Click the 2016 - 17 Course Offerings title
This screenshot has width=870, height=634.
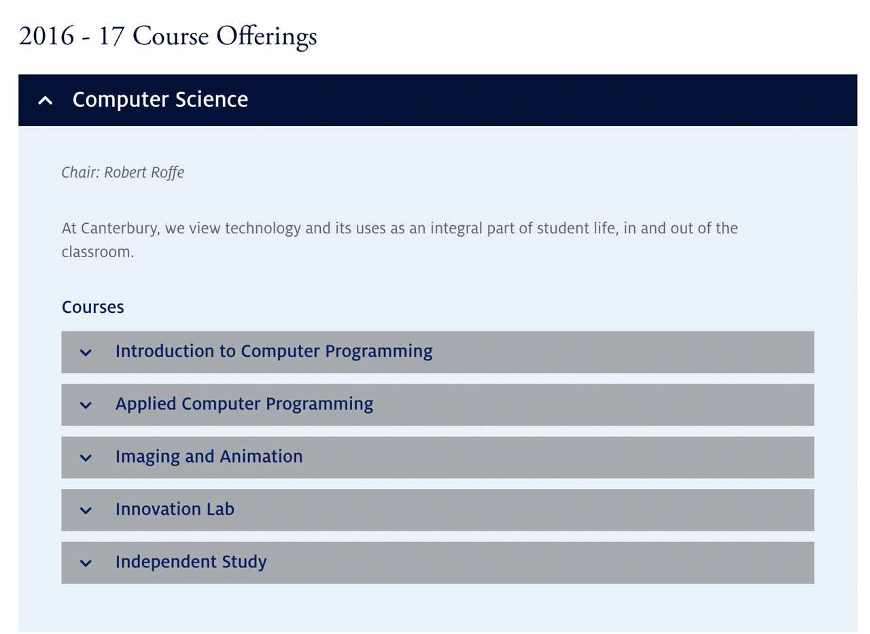168,36
